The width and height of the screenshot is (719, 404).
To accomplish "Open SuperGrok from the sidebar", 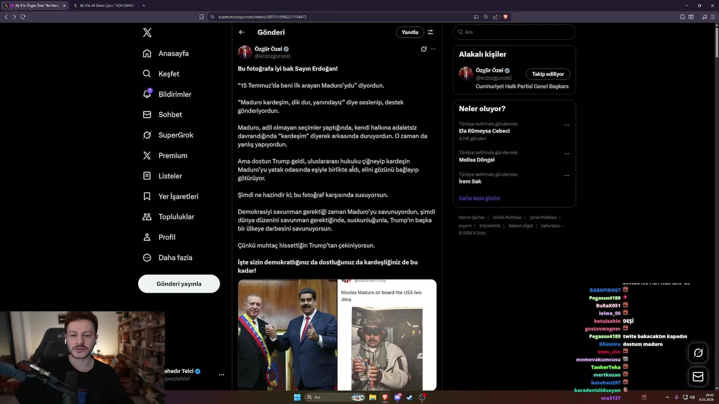I will [x=168, y=135].
